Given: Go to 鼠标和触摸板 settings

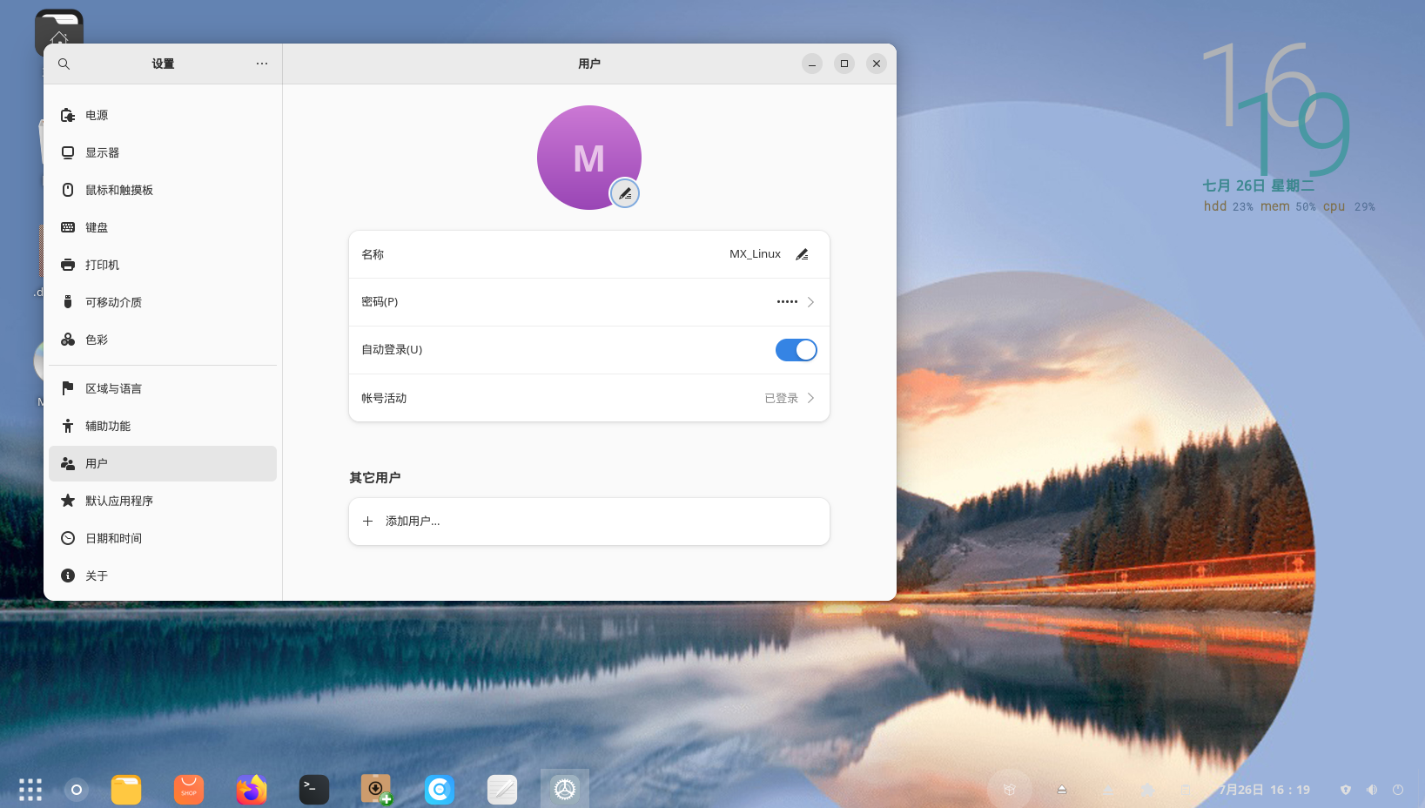Looking at the screenshot, I should (x=163, y=190).
